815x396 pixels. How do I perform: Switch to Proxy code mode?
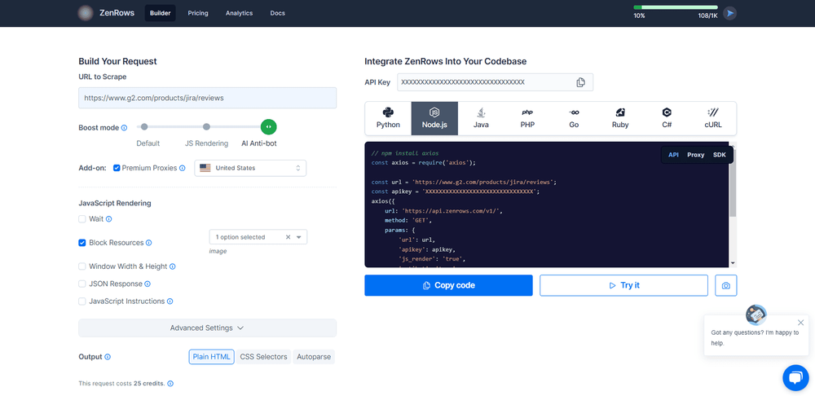click(x=696, y=155)
